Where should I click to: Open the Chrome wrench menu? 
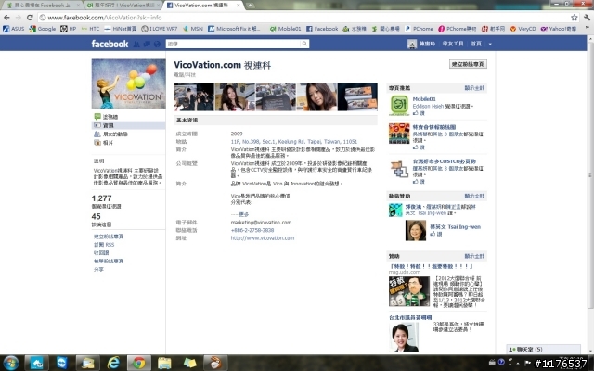[x=588, y=18]
